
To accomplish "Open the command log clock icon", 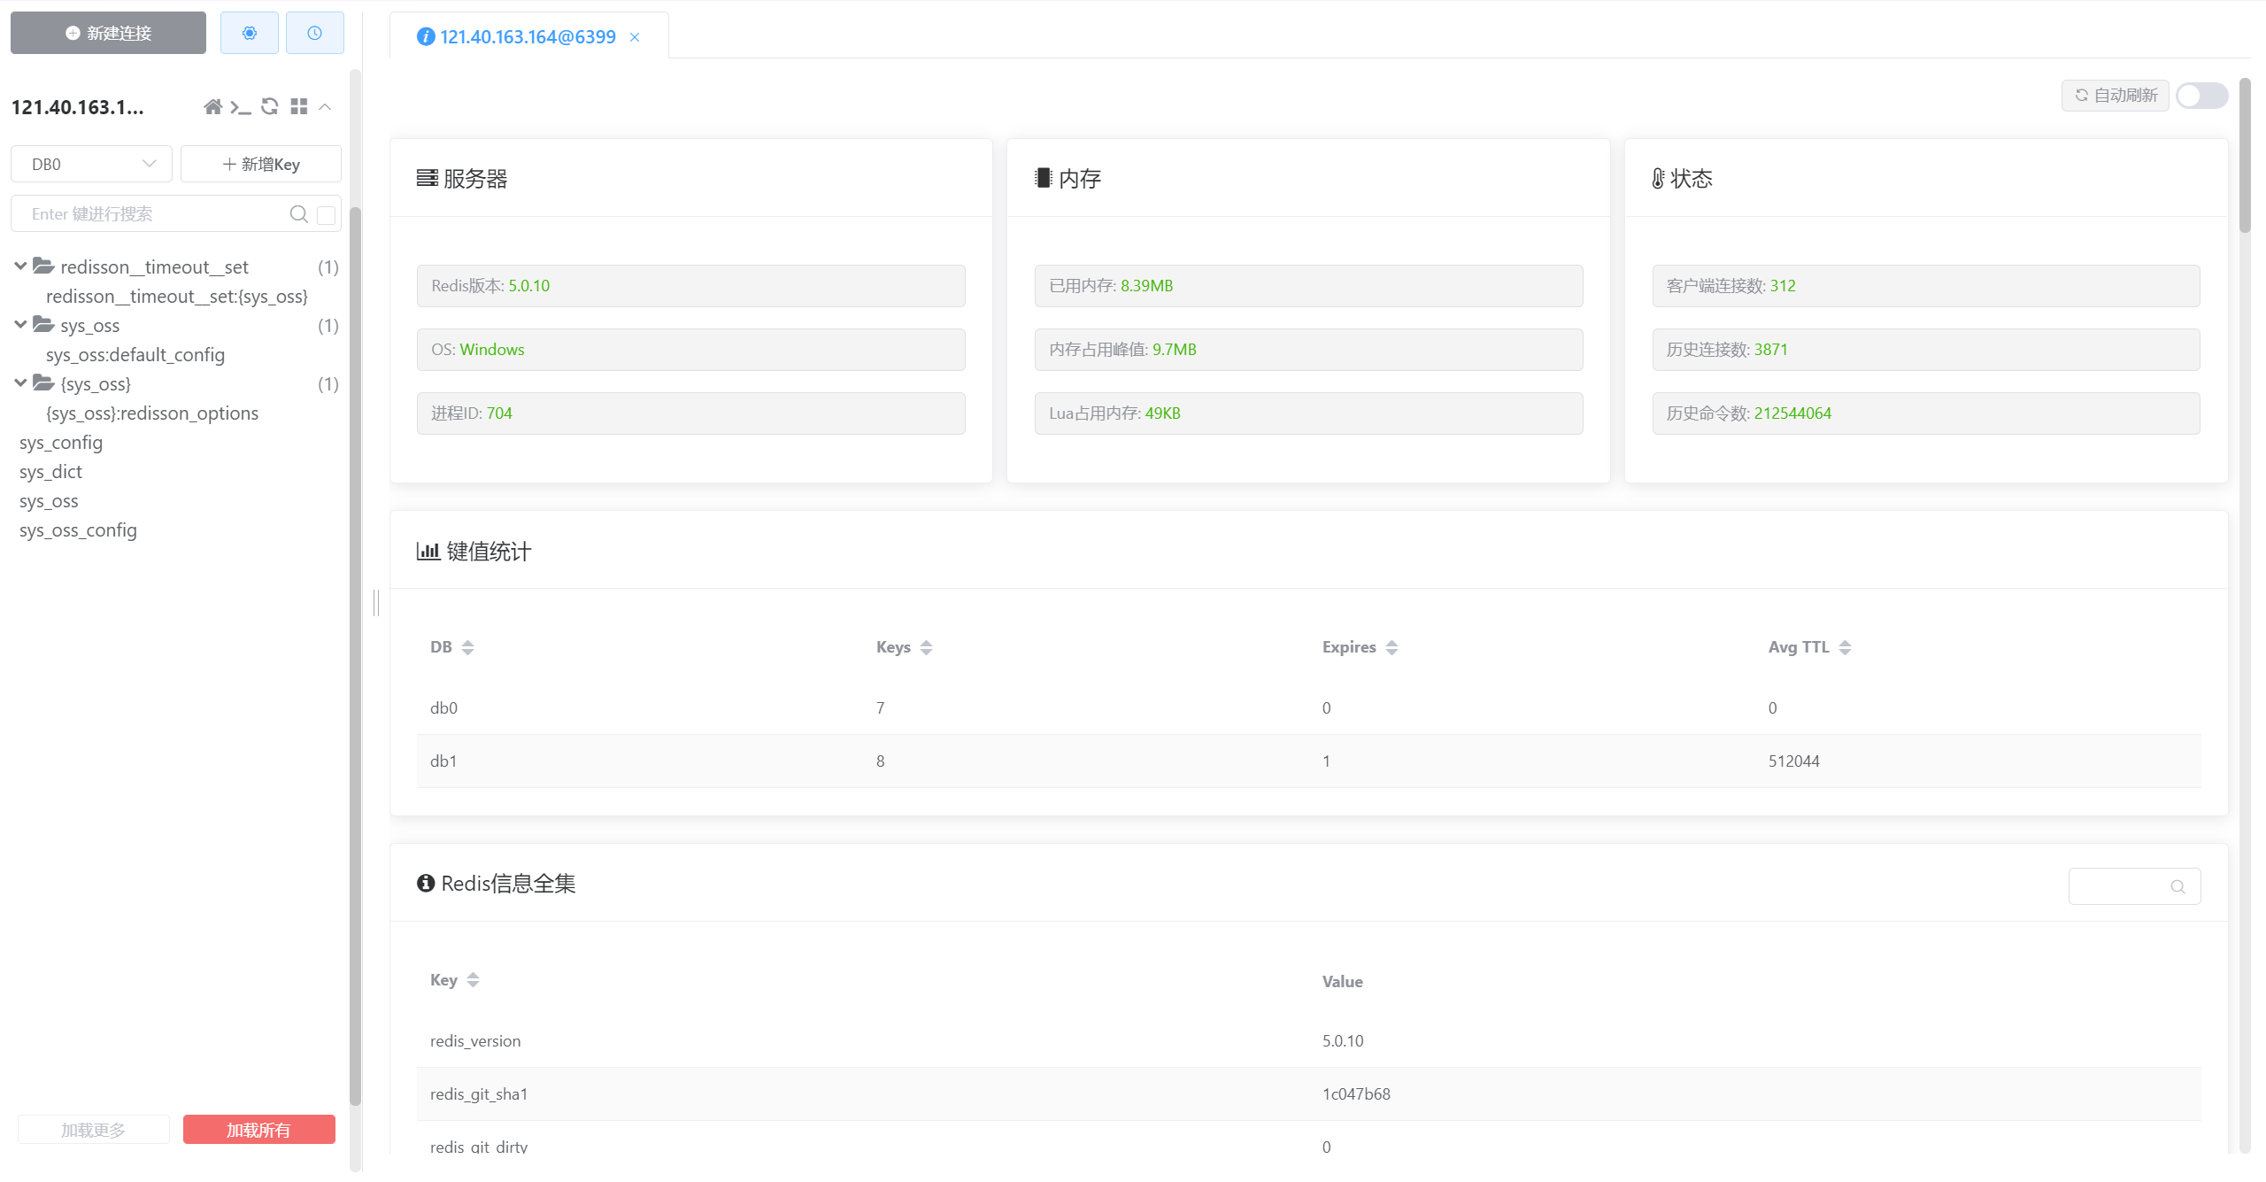I will pos(314,33).
